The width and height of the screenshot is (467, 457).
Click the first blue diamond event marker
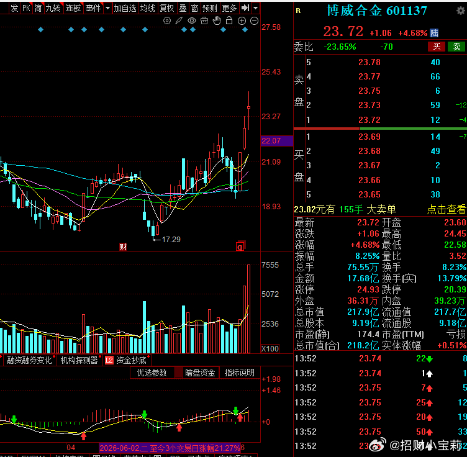tap(41, 29)
